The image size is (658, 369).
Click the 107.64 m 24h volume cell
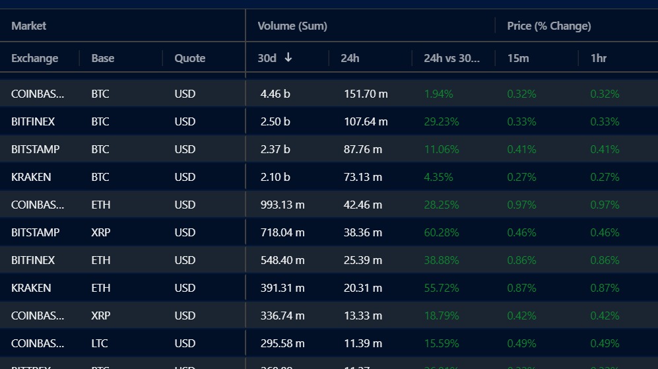(366, 121)
